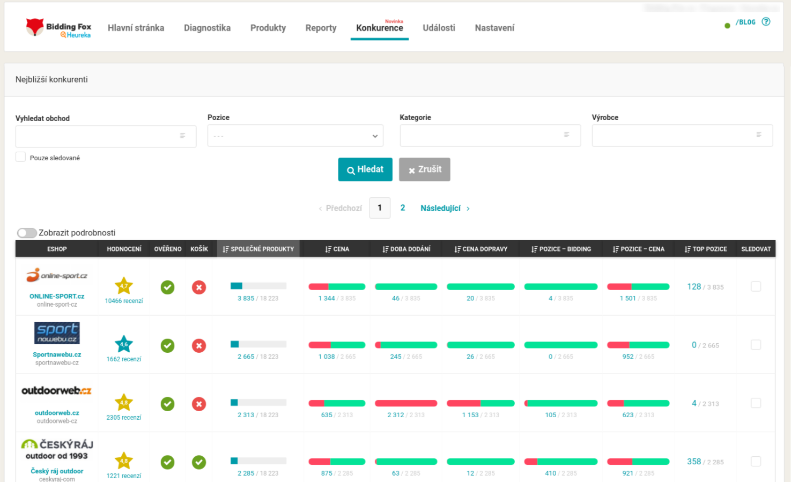Check Sledovat for ONLINE-SPORT.cz

(x=756, y=286)
